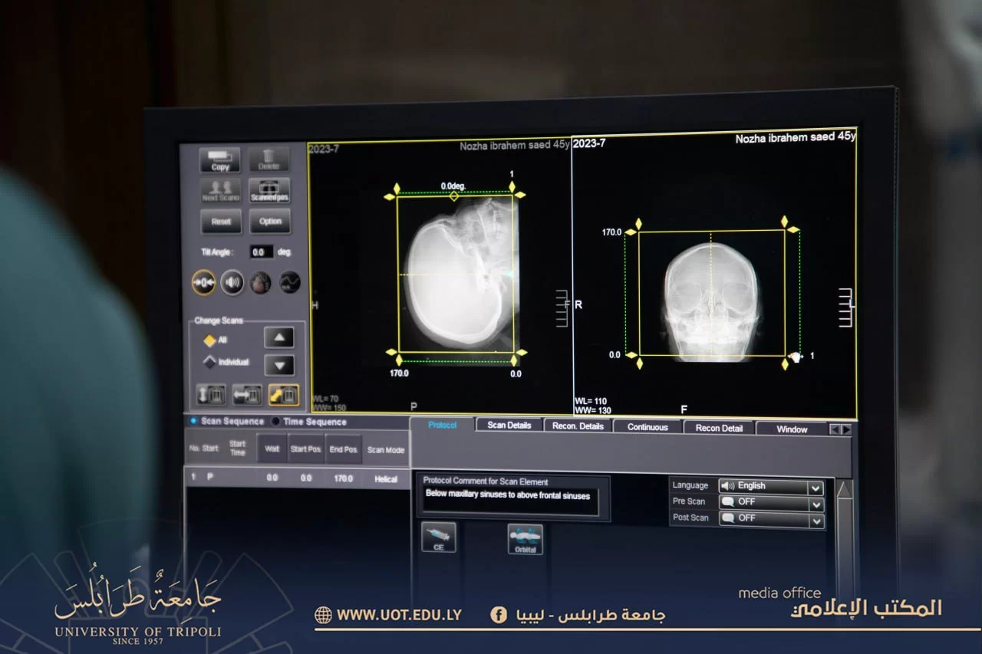Select the Orbital patient position icon
The width and height of the screenshot is (982, 654).
(x=526, y=539)
